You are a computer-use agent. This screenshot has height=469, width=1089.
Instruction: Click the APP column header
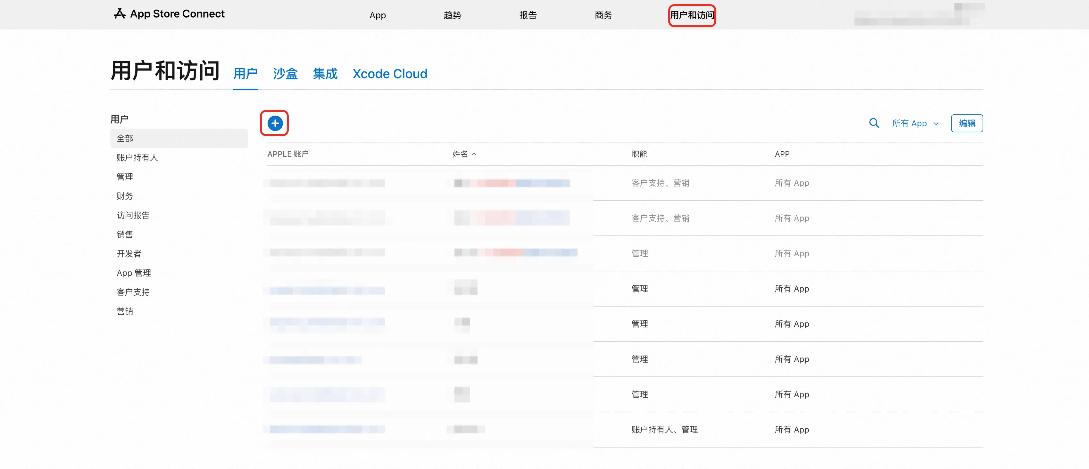[782, 154]
